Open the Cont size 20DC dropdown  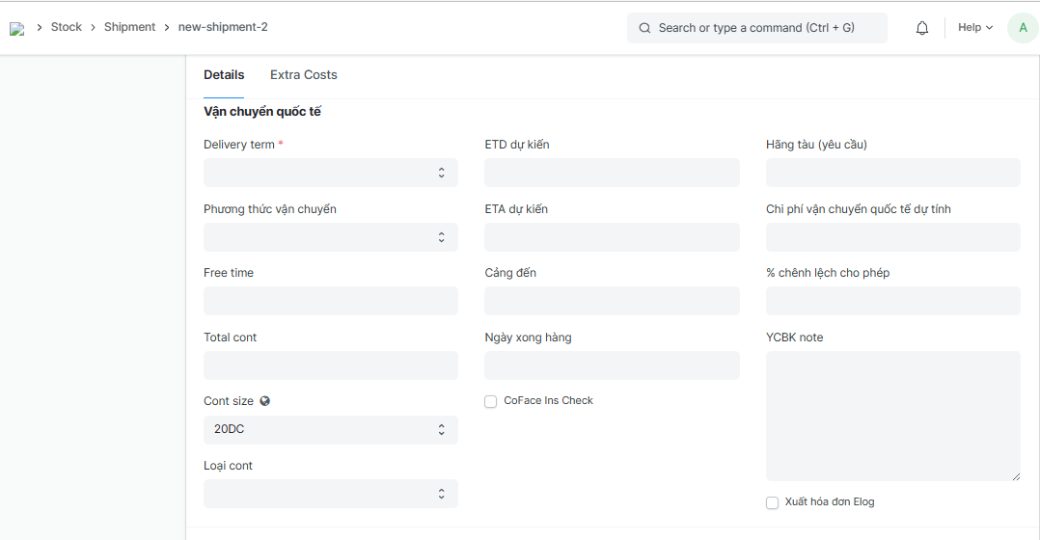coord(330,429)
